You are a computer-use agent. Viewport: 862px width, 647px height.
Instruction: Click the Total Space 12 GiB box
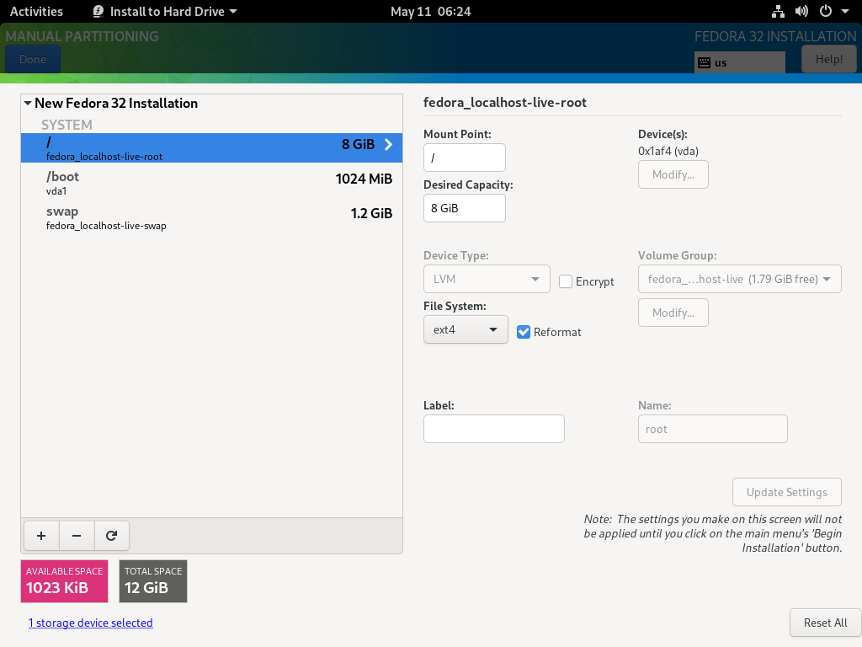(153, 581)
